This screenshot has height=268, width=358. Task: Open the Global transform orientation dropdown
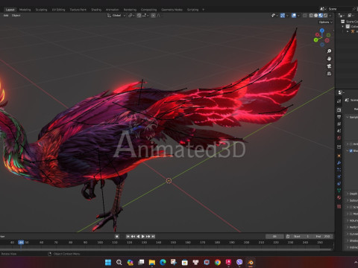point(116,16)
